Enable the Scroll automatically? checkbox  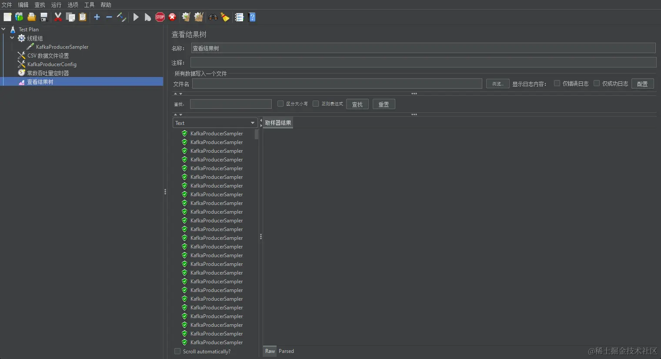pos(177,351)
